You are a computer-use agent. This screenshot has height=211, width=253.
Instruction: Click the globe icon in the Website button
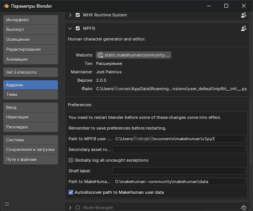pos(100,55)
